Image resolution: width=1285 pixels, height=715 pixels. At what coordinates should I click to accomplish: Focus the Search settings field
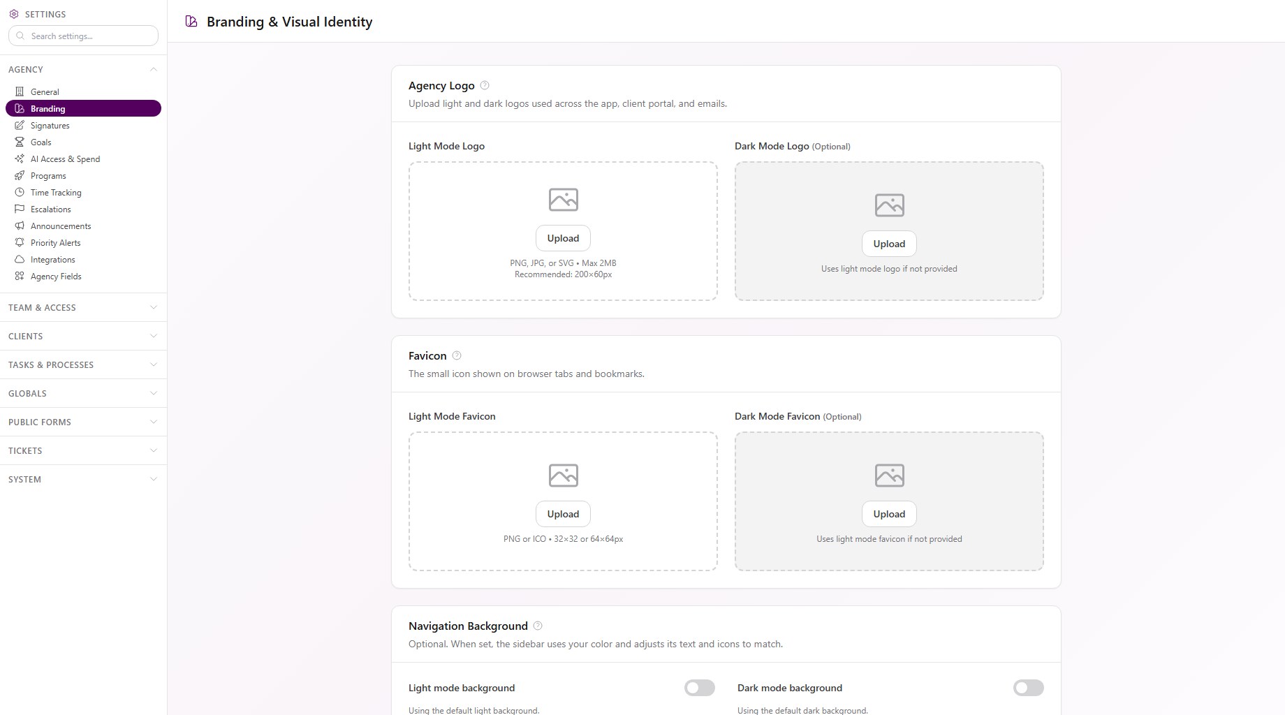coord(83,36)
